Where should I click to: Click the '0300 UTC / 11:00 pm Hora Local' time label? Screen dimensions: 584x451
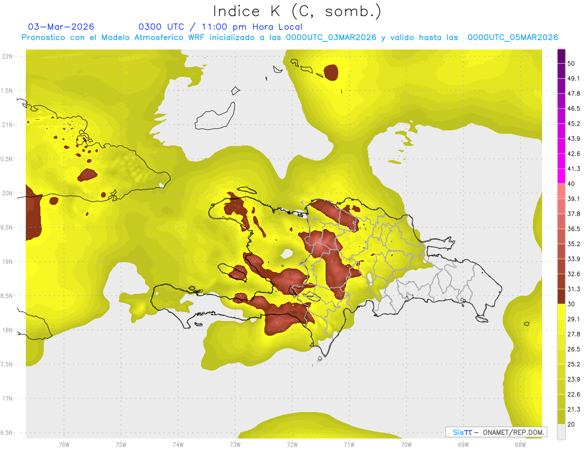tap(220, 27)
